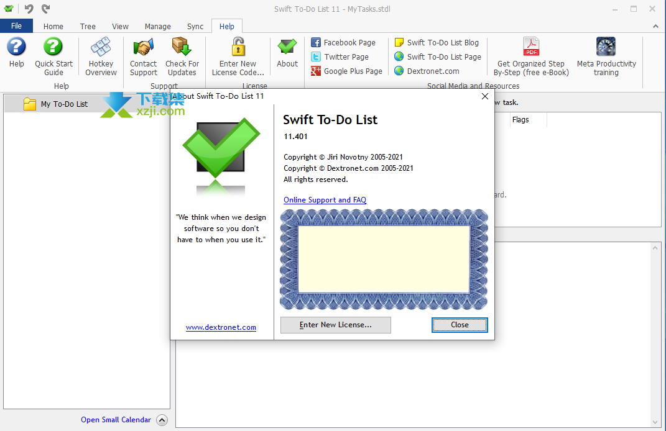Screen dimensions: 666x431
Task: Run Check For Updates
Action: 182,57
